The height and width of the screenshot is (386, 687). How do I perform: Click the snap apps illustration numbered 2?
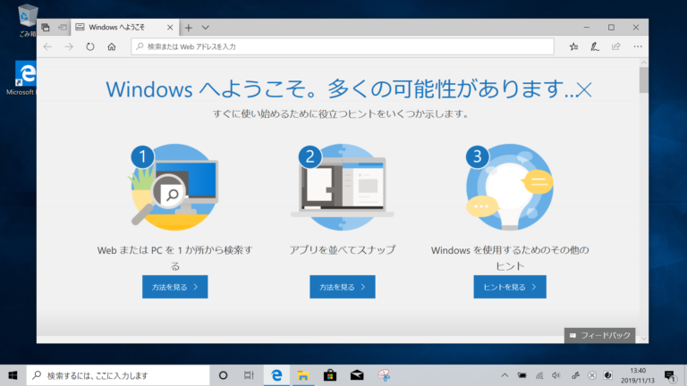343,187
